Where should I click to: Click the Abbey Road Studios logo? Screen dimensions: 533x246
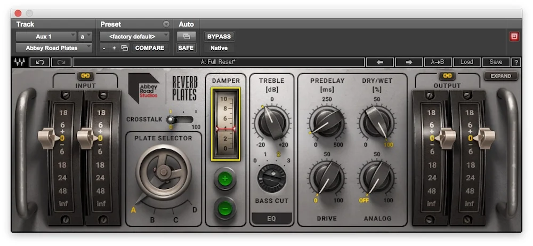pos(144,89)
